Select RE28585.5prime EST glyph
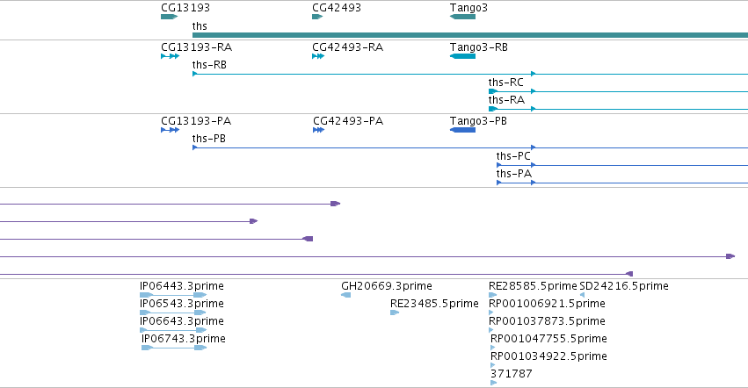Viewport: 748px width, 388px height. [x=493, y=295]
